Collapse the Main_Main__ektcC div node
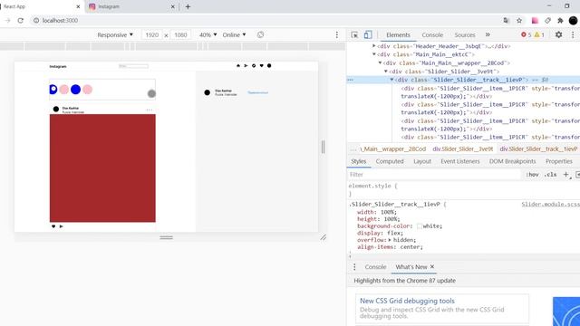 [x=374, y=54]
